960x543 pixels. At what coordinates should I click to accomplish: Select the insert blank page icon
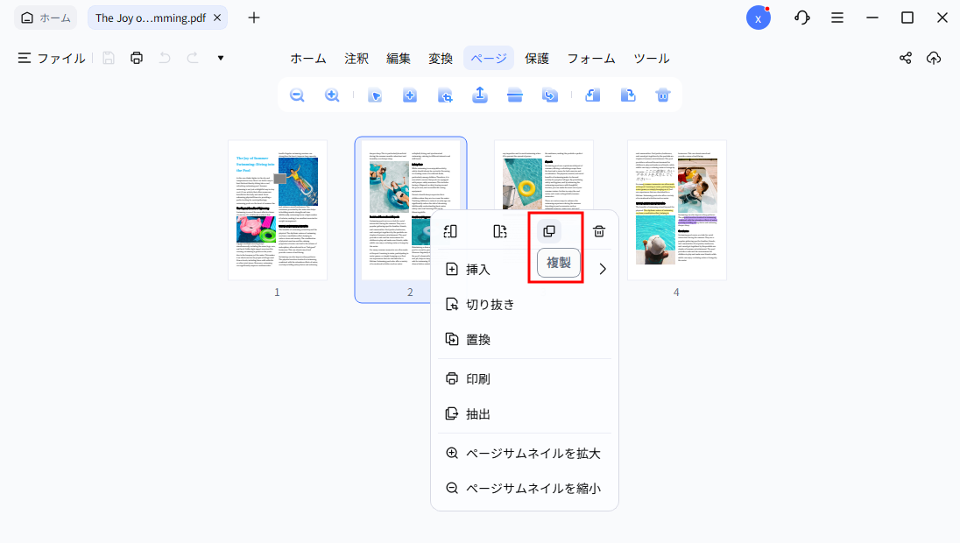coord(409,95)
